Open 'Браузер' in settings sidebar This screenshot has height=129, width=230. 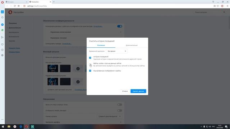click(12, 41)
